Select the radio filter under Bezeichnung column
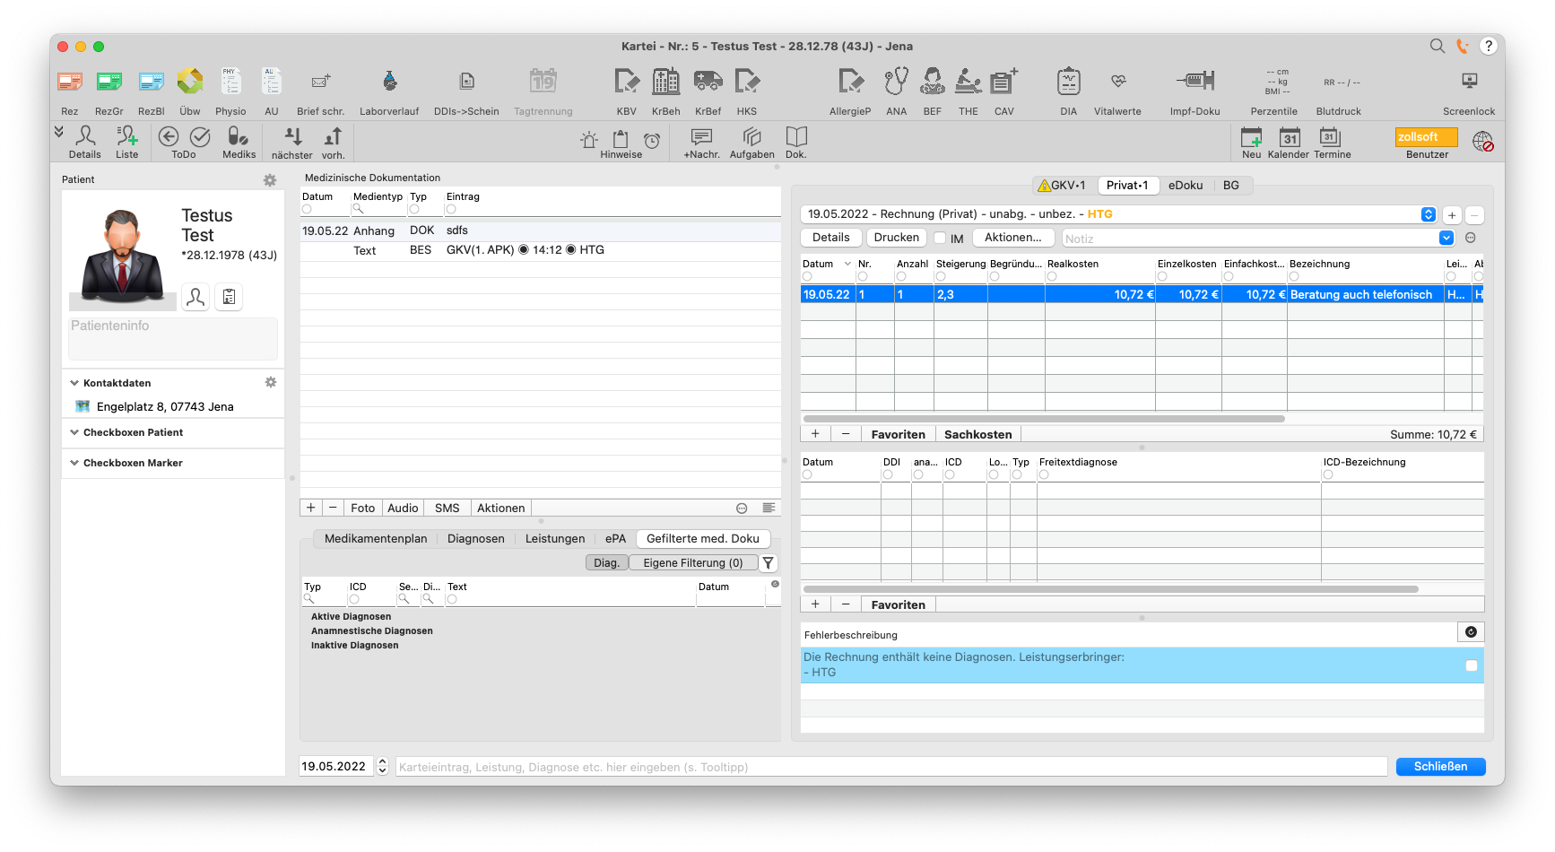The image size is (1555, 852). click(x=1294, y=276)
